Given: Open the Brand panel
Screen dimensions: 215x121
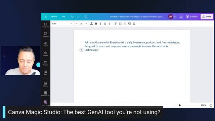Looking at the screenshot, I should (46, 44).
